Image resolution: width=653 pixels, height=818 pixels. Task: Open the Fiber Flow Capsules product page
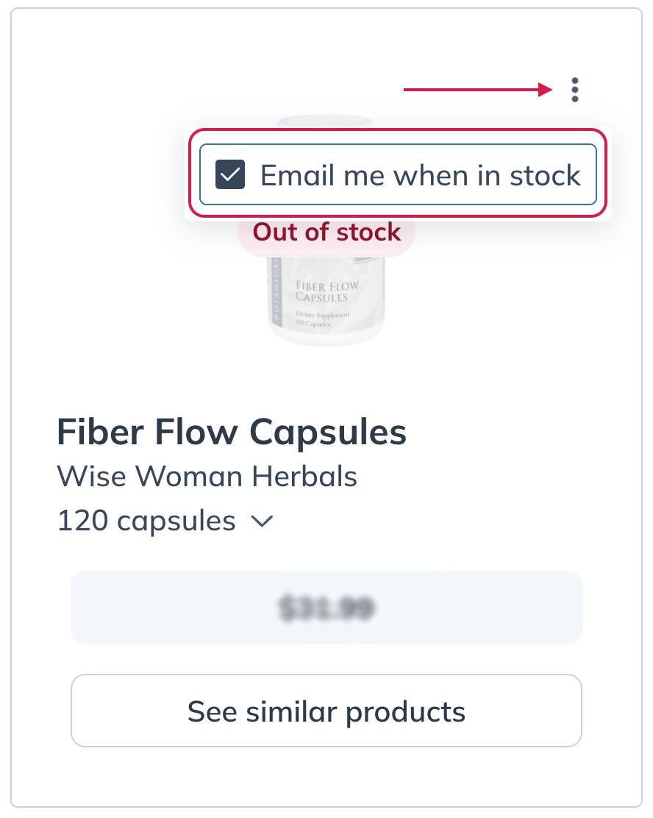coord(231,433)
